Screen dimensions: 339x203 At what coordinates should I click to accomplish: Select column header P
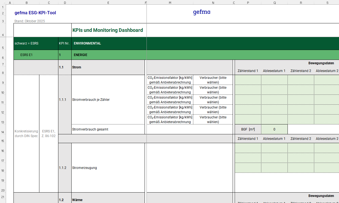tap(248, 3)
